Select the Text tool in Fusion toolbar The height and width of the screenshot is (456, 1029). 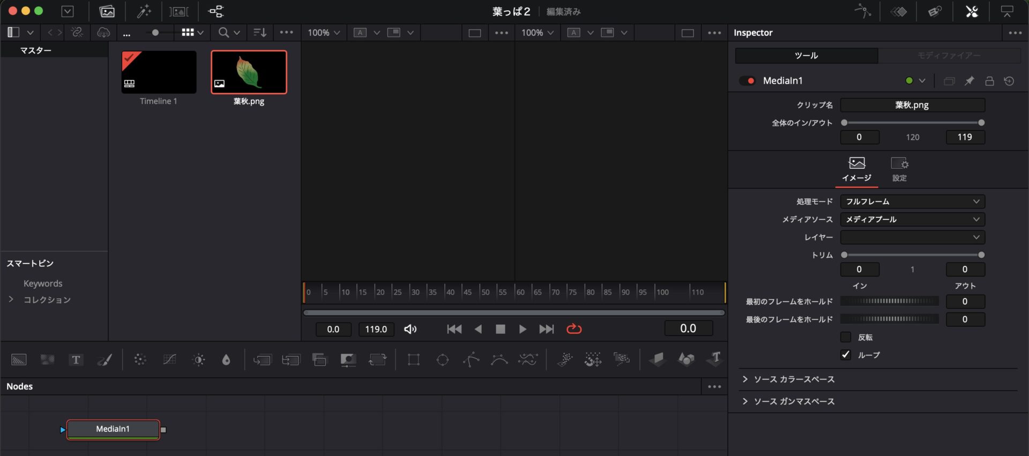[x=76, y=360]
